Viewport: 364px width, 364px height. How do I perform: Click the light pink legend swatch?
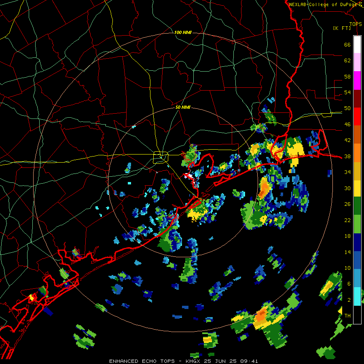tap(357, 62)
